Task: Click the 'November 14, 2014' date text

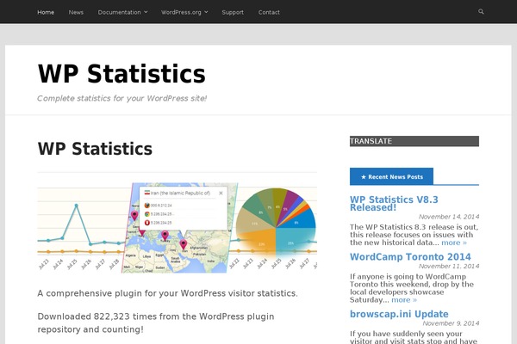Action: (449, 217)
